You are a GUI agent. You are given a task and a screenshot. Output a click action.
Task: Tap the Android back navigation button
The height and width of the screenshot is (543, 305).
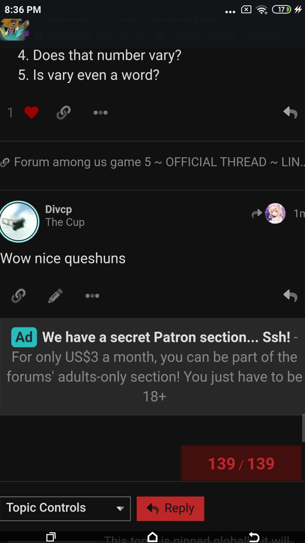click(254, 537)
